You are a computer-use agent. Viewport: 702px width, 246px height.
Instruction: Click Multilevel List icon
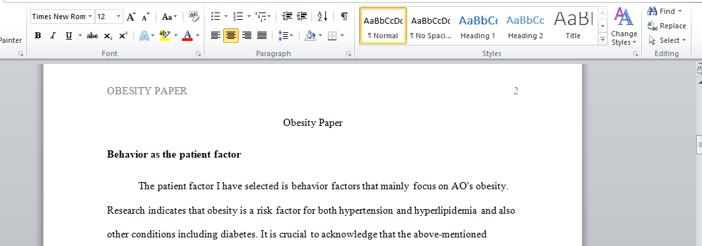(261, 17)
